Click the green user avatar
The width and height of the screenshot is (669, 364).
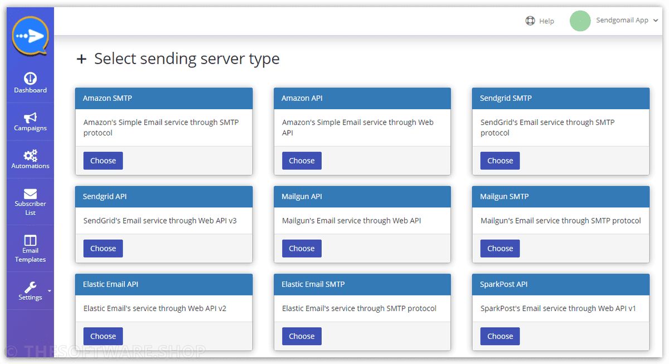tap(580, 21)
